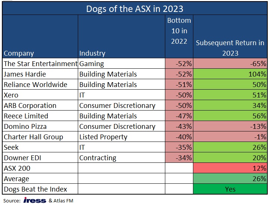The image size is (270, 211).
Task: Click the dark green 'Yes' cell
Action: pyautogui.click(x=230, y=189)
